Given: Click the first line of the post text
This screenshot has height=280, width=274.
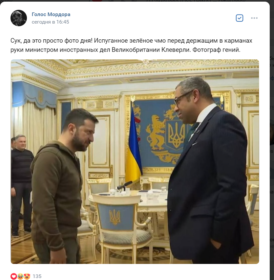Looking at the screenshot, I should click(x=131, y=41).
